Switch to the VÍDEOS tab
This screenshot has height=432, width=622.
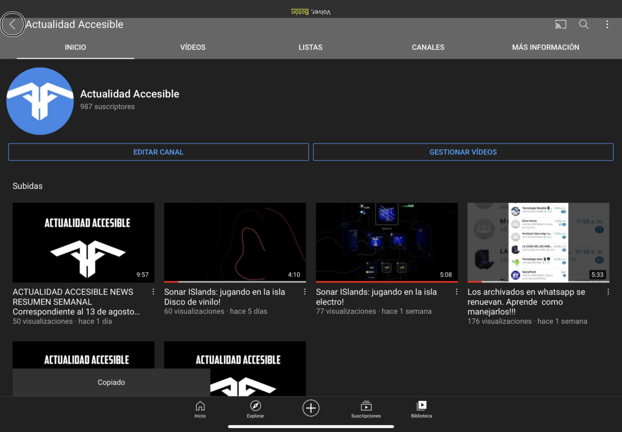193,47
